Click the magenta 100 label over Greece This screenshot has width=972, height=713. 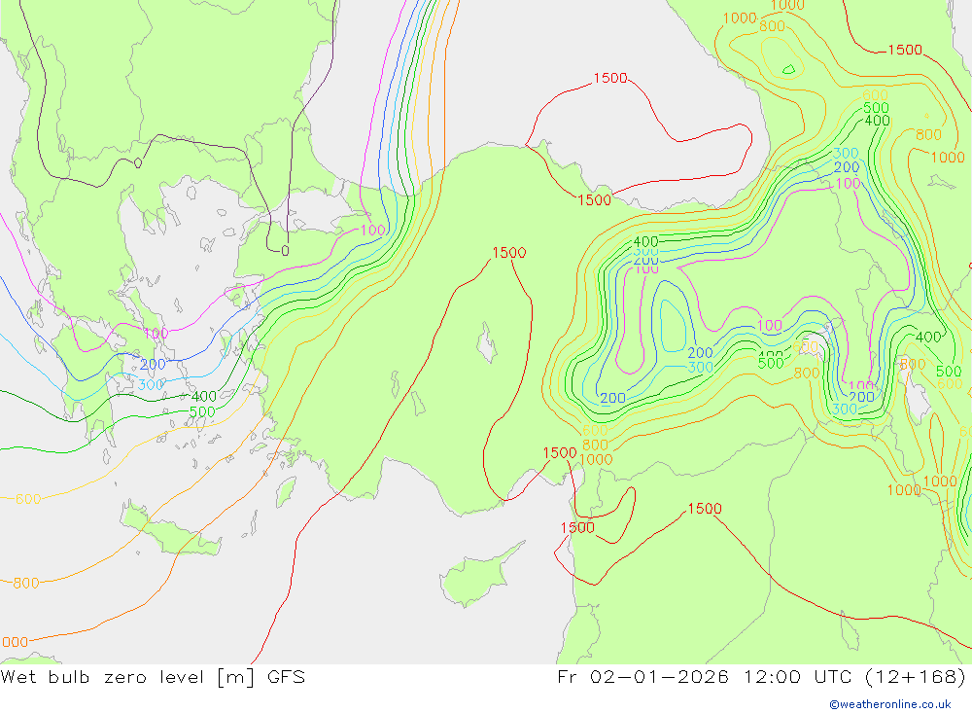pyautogui.click(x=156, y=334)
